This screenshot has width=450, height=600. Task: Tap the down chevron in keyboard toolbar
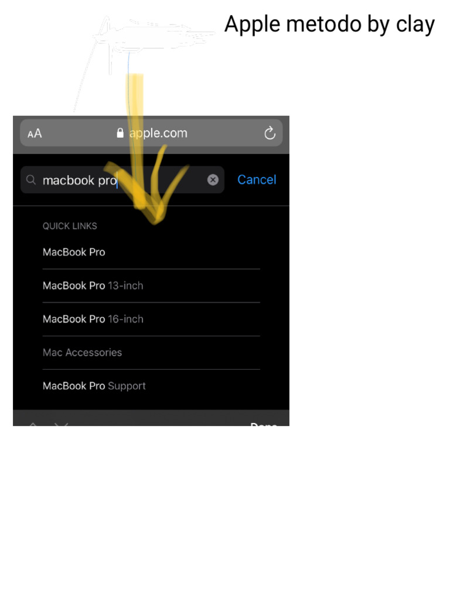click(x=61, y=424)
